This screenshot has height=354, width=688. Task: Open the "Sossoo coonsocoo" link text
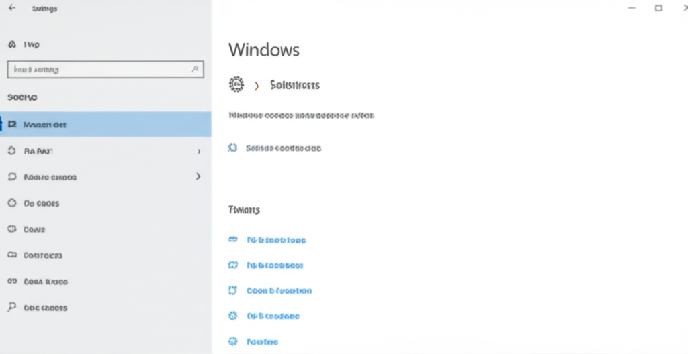pos(284,148)
